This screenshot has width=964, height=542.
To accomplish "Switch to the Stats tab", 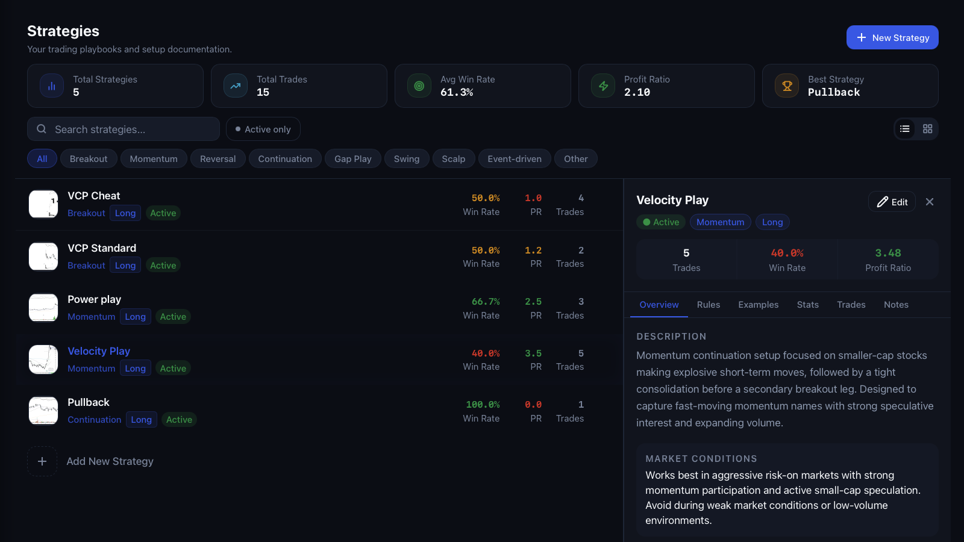I will click(808, 305).
